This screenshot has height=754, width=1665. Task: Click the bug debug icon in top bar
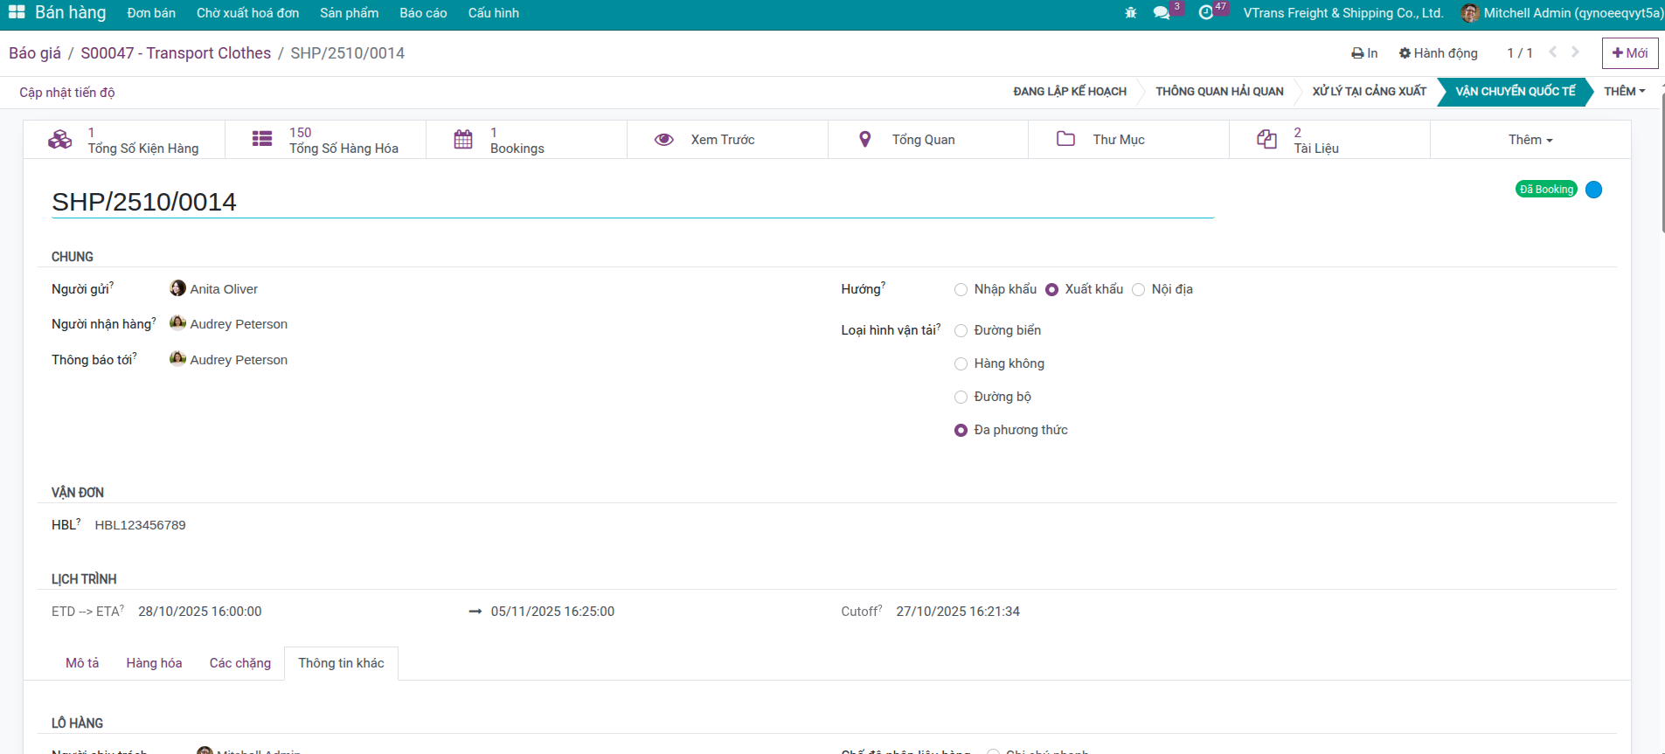[x=1130, y=13]
